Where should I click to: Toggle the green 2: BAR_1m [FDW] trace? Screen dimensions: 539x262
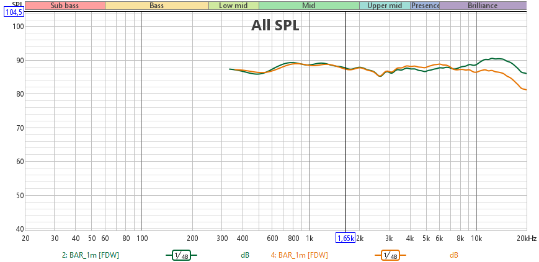pos(99,255)
